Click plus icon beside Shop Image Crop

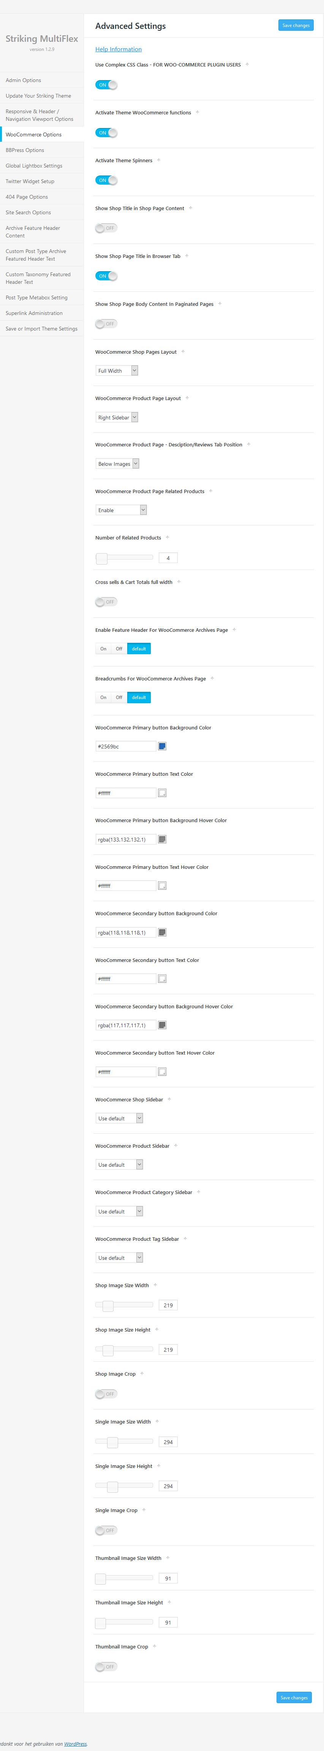(x=142, y=1374)
